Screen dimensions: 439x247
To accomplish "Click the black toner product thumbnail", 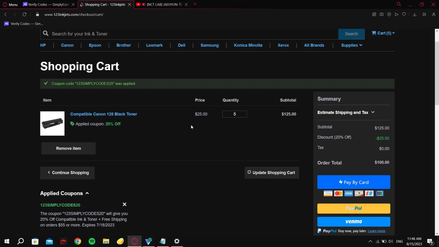I will tap(52, 123).
